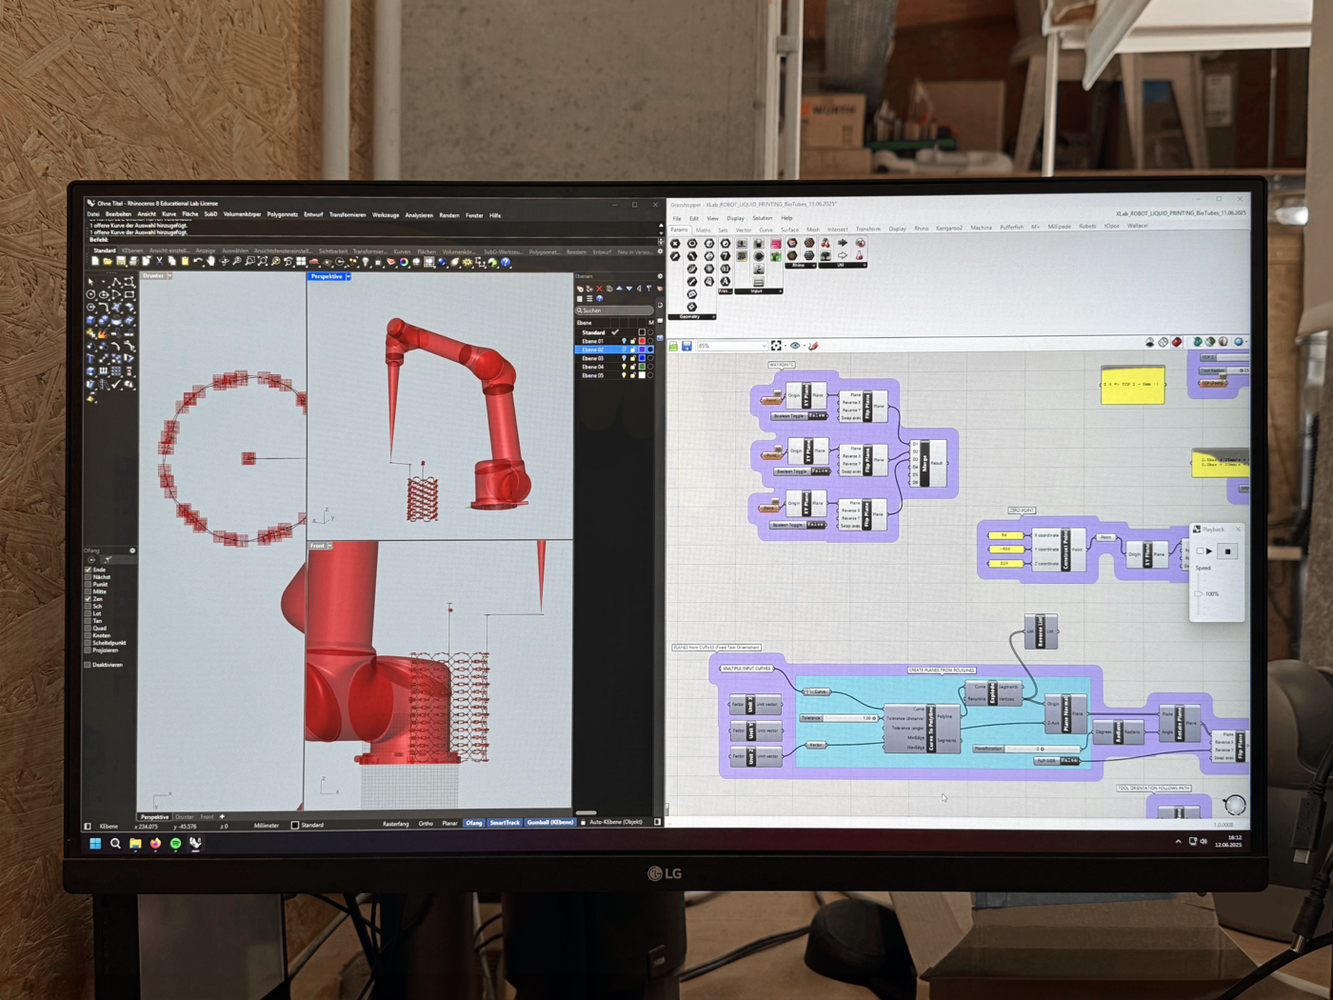Click the Zoom Extents icon beside the zoom box
The width and height of the screenshot is (1333, 1000).
click(x=777, y=347)
